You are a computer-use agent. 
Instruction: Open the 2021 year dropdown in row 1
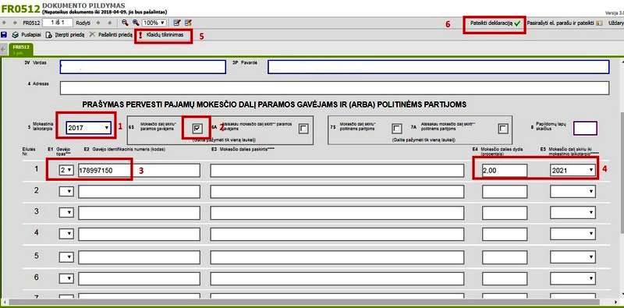[573, 170]
